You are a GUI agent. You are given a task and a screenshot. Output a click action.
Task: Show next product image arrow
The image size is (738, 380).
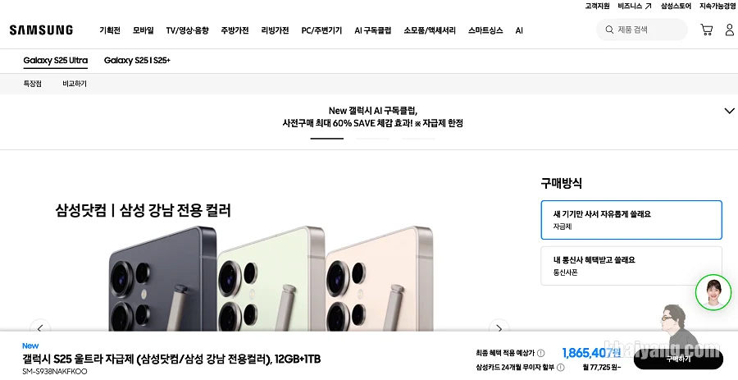click(499, 327)
